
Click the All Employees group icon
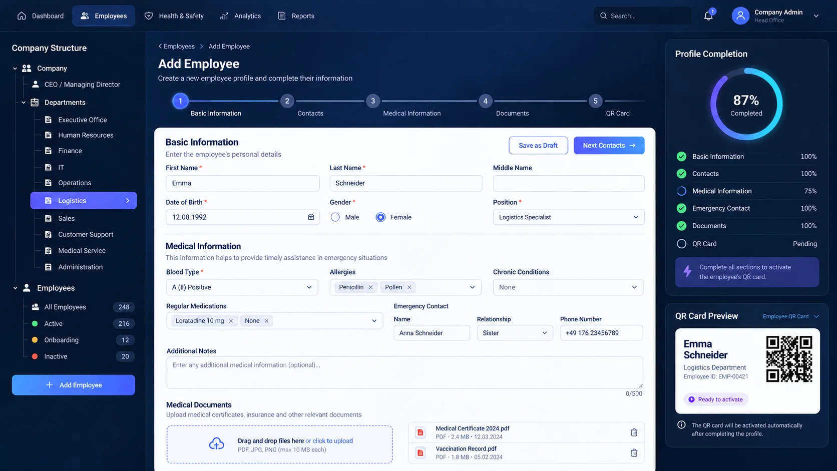[35, 307]
